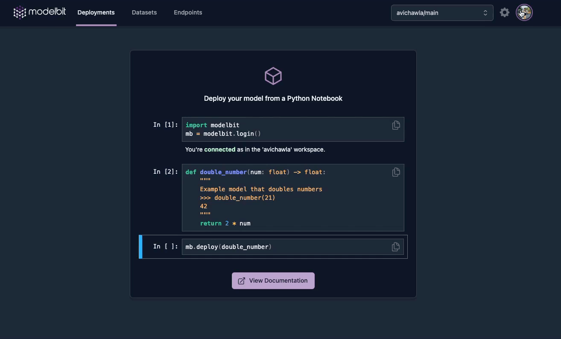Click the 'mb = modelbit.login()' line
This screenshot has height=339, width=561.
[223, 134]
